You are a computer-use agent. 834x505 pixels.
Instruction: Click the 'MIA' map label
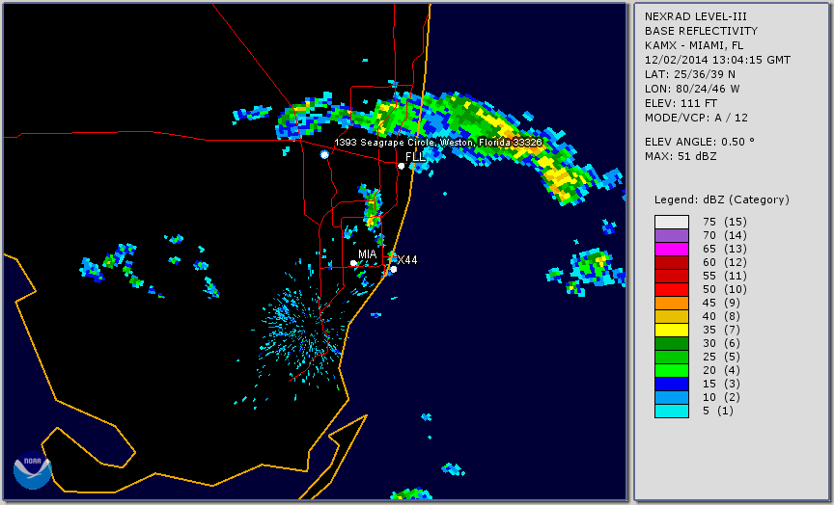(367, 254)
